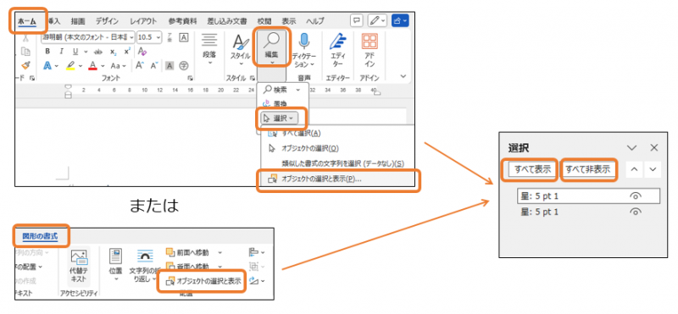
Task: Start ディクテーション microphone
Action: pyautogui.click(x=304, y=50)
